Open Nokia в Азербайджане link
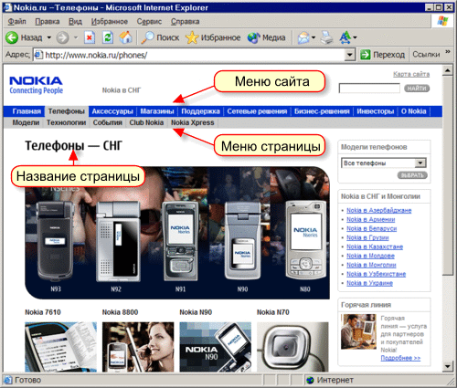Screen dimensions: 457x388 (x=379, y=210)
